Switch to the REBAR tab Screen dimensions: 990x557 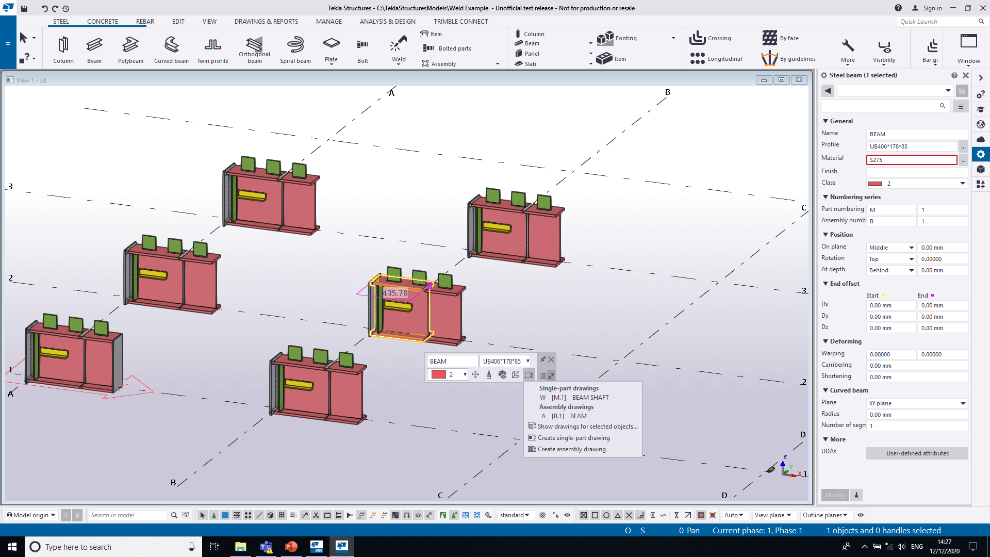coord(145,22)
